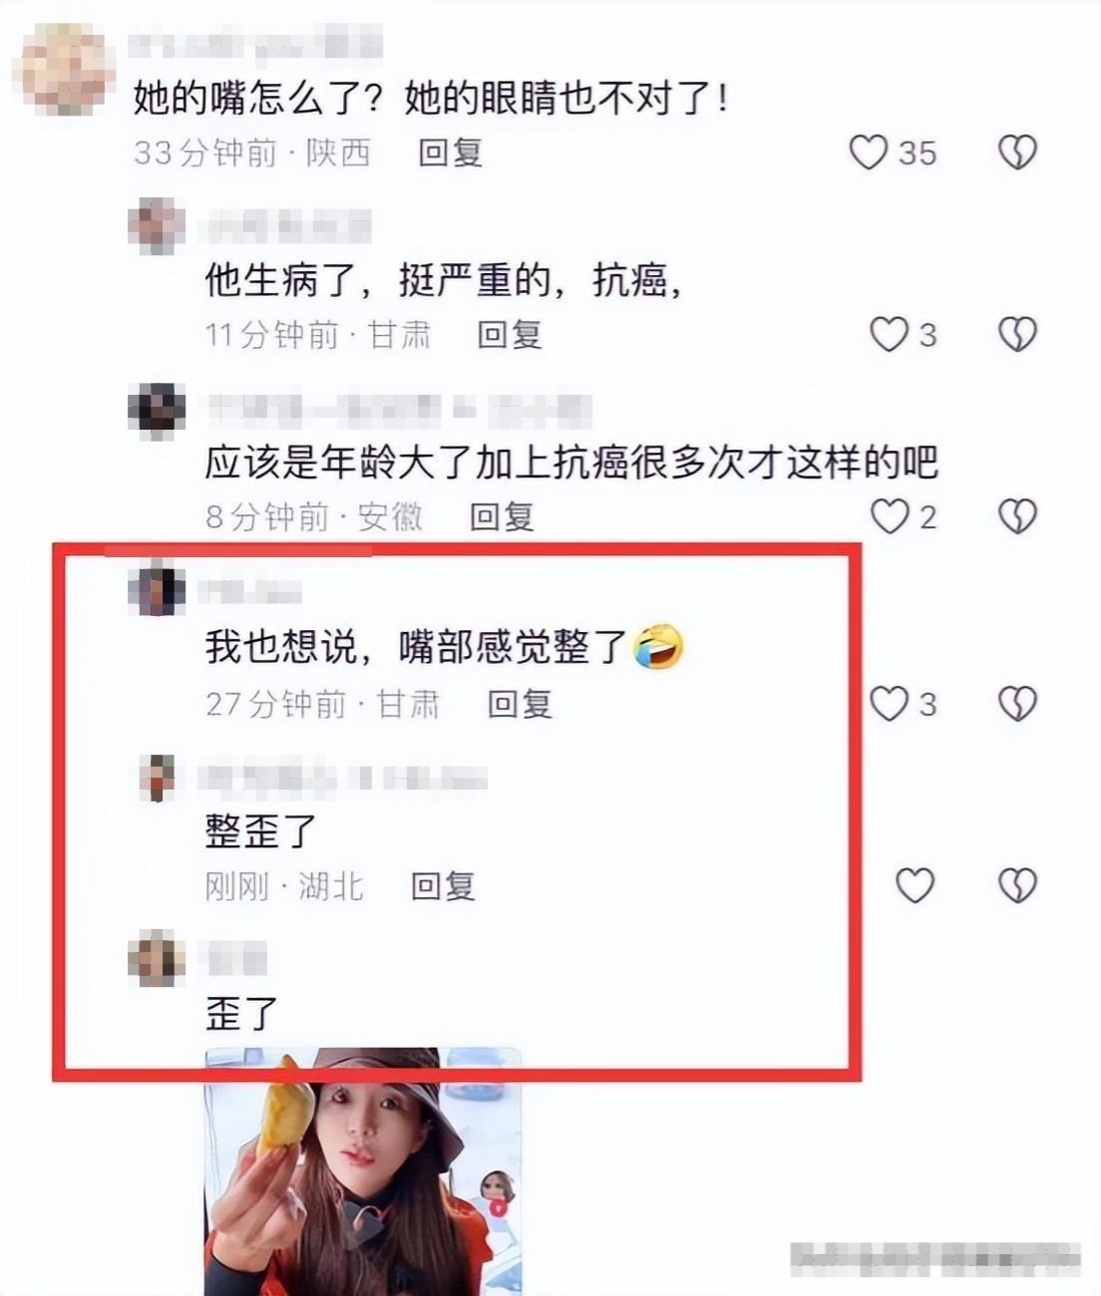Open avatar of 歪了 commenter

(x=157, y=959)
